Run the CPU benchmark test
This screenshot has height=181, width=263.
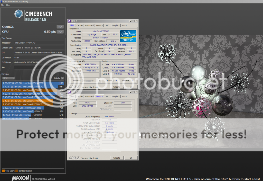(60, 32)
